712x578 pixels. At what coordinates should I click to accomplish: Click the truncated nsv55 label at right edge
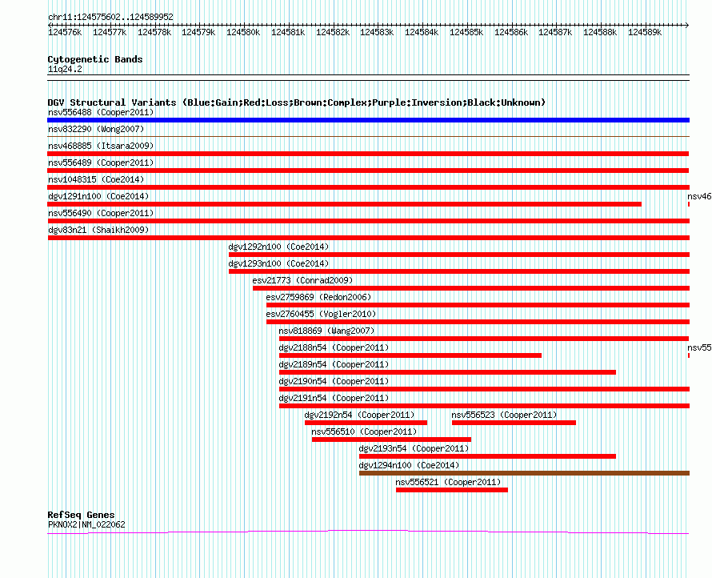[699, 347]
